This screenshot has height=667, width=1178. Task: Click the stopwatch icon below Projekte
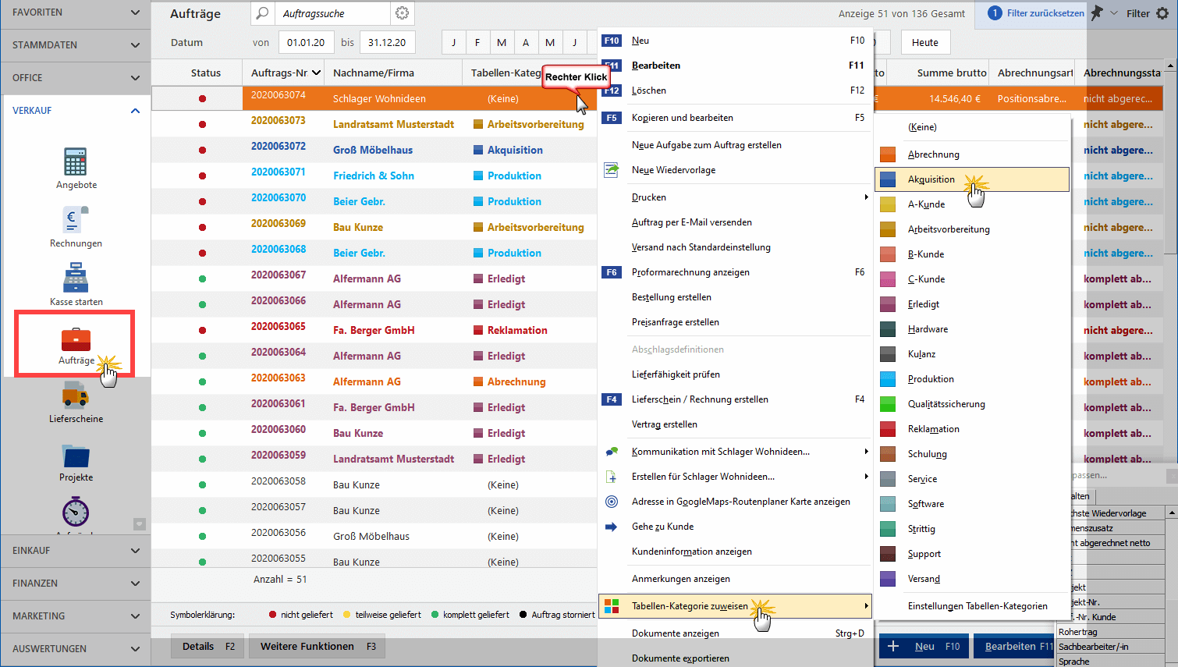76,512
